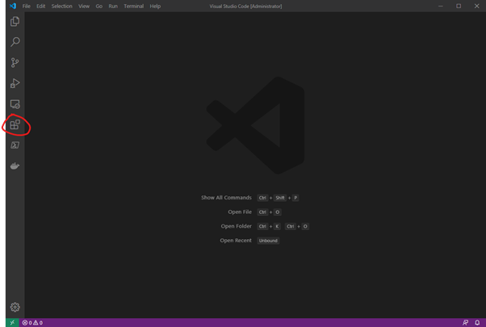Open the Help menu
The height and width of the screenshot is (327, 486).
(155, 6)
